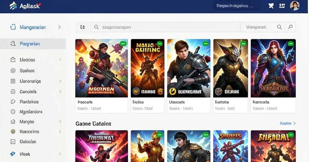Open fourth thumbnail in Gaone Cateins row
This screenshot has width=324, height=162.
click(x=231, y=146)
